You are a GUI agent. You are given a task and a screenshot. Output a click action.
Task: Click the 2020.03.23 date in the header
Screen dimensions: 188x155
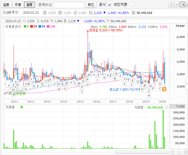[31, 13]
